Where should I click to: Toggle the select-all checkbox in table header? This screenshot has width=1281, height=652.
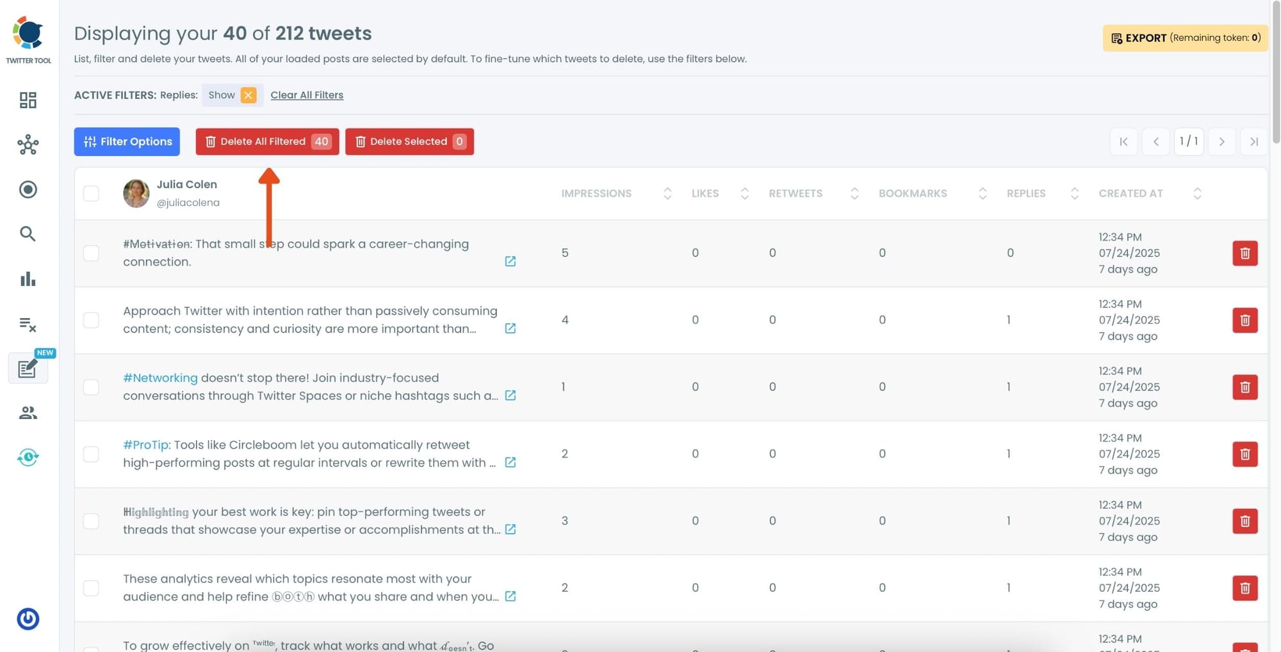click(x=91, y=193)
